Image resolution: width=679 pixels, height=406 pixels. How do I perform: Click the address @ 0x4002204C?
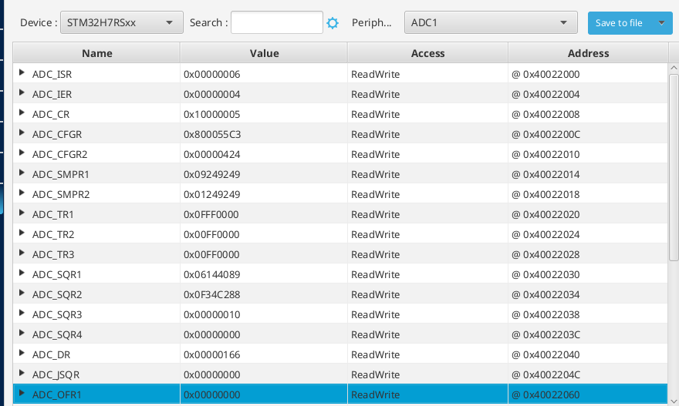(546, 375)
